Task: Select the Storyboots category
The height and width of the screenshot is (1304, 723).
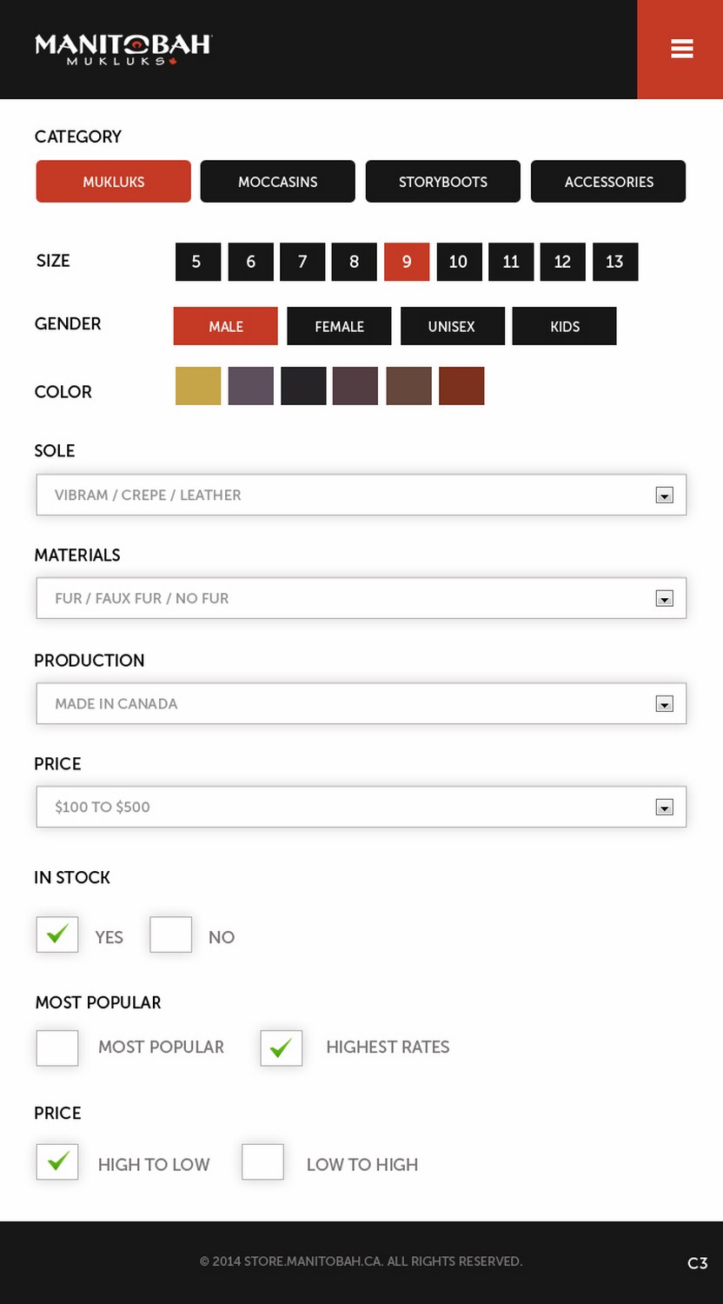Action: [442, 182]
